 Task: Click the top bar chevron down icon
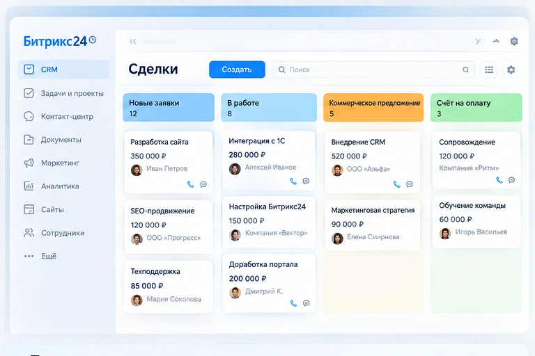[478, 41]
